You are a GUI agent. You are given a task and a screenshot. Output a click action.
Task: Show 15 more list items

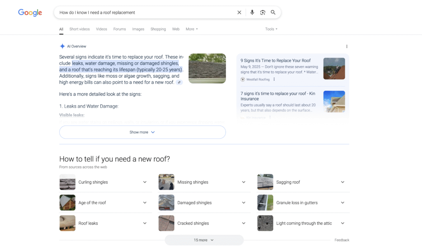[x=204, y=240]
